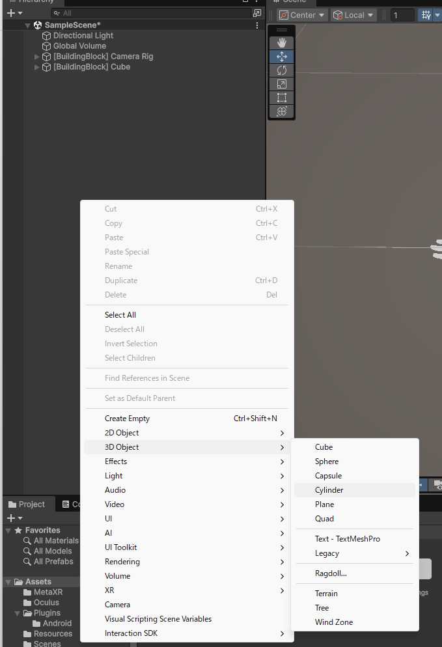The image size is (442, 647).
Task: Select the combined Transform tool
Action: pos(282,111)
